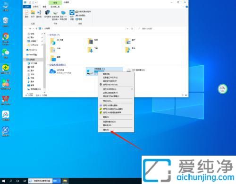Image resolution: width=236 pixels, height=184 pixels.
Task: Click the 49% floating performance widget
Action: pos(222,89)
